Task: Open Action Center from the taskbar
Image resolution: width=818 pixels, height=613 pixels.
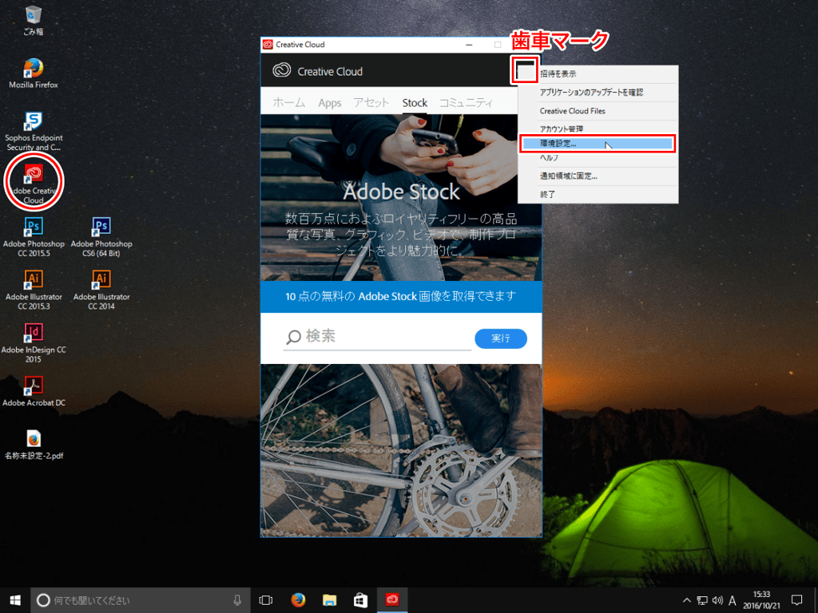Action: (796, 599)
